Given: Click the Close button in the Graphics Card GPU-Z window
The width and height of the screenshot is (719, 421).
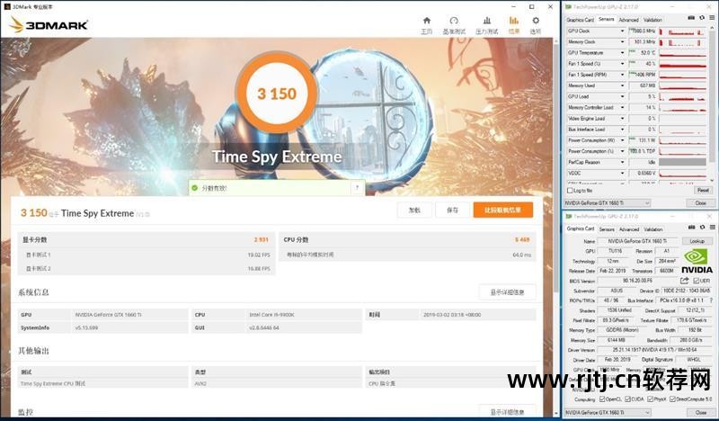Looking at the screenshot, I should point(700,412).
